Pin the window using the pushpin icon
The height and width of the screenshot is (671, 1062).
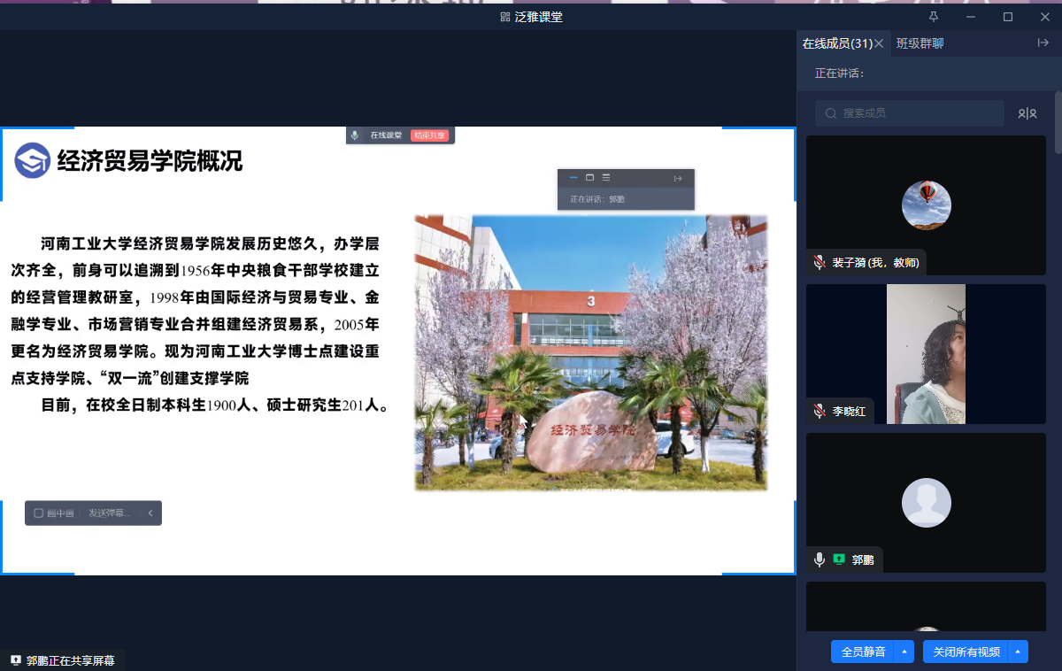pos(933,17)
